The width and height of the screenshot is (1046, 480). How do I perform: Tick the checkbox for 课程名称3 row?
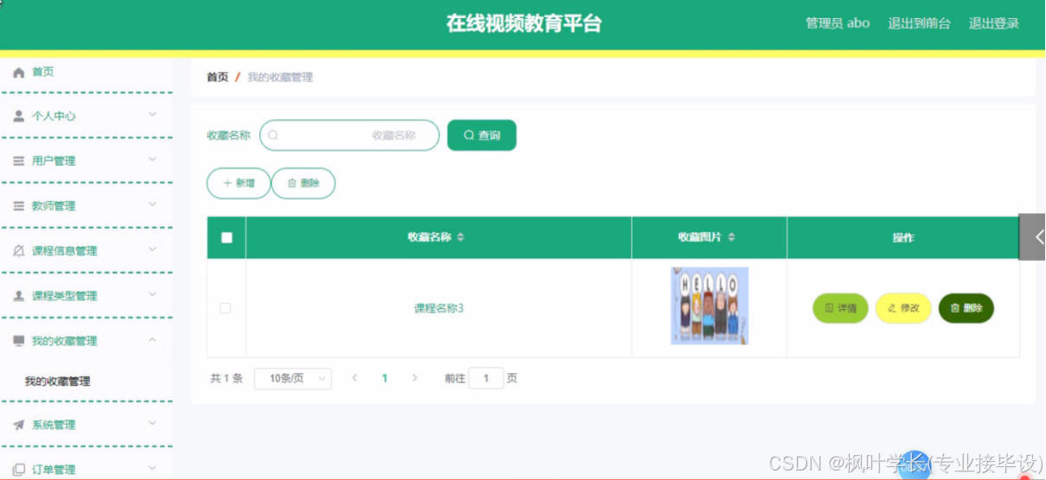226,308
